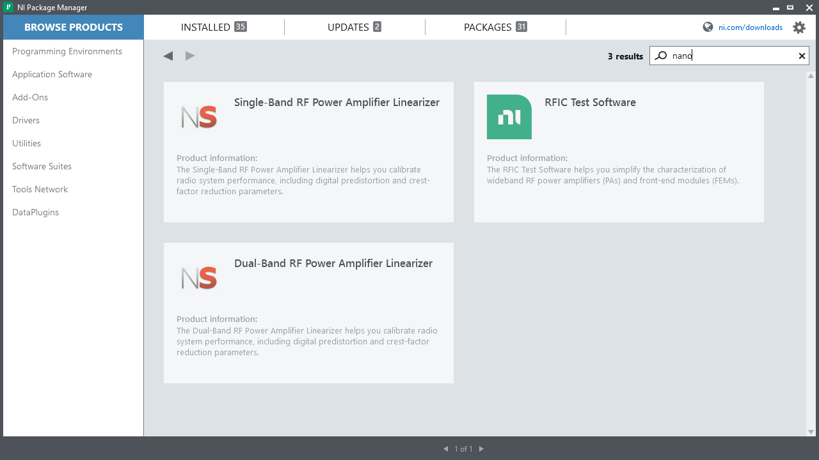Select Software Suites category
The image size is (819, 460).
[x=42, y=166]
